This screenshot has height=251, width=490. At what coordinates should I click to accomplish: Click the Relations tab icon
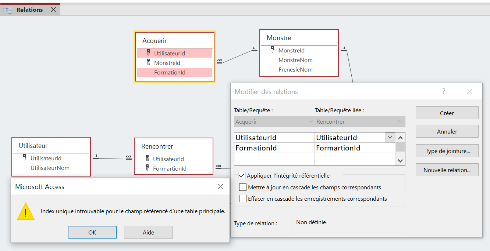point(8,10)
